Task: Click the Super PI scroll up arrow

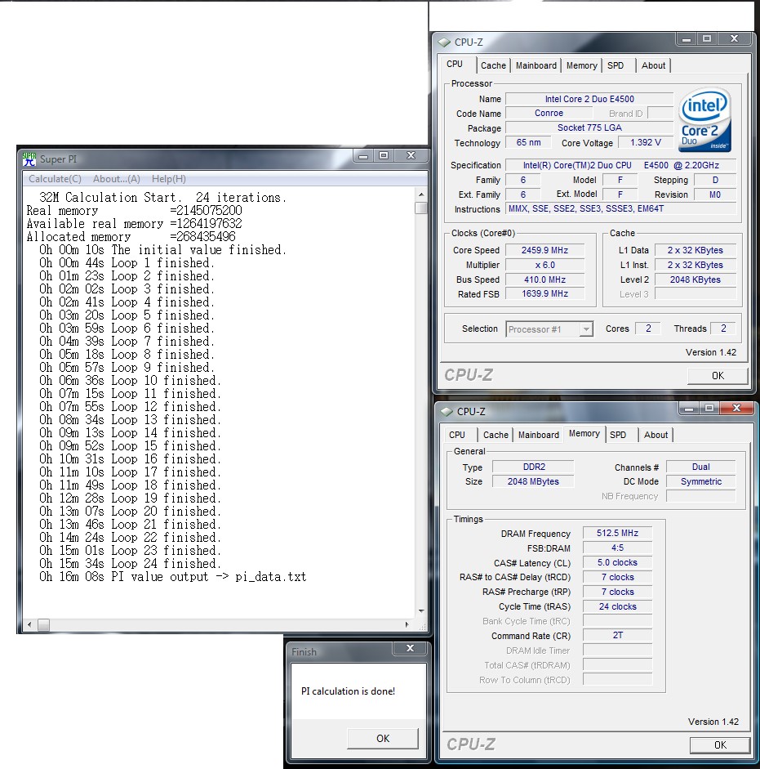Action: [x=421, y=194]
